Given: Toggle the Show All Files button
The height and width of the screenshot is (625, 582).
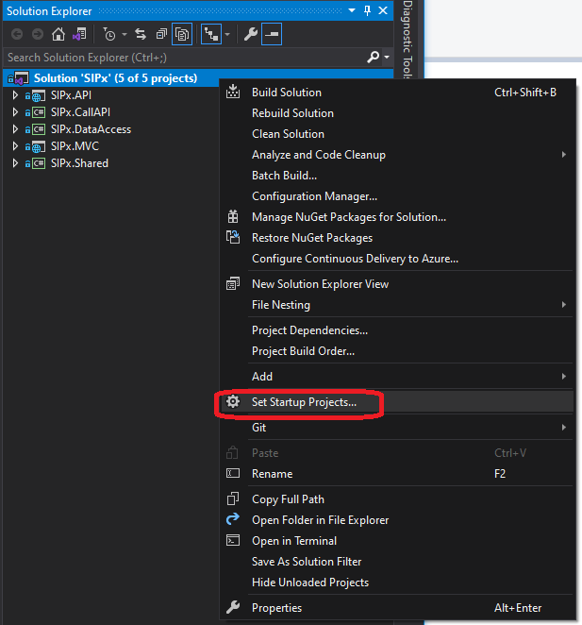Looking at the screenshot, I should [x=182, y=34].
